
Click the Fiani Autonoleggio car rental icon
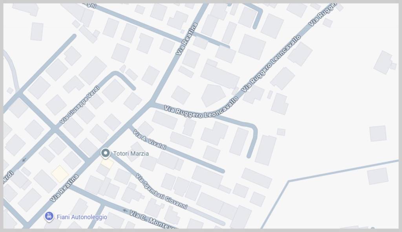49,217
